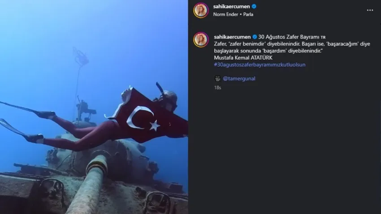The width and height of the screenshot is (381, 214).
Task: Click the '30 Ağustos Zafer Bayramı' caption title
Action: (x=289, y=37)
